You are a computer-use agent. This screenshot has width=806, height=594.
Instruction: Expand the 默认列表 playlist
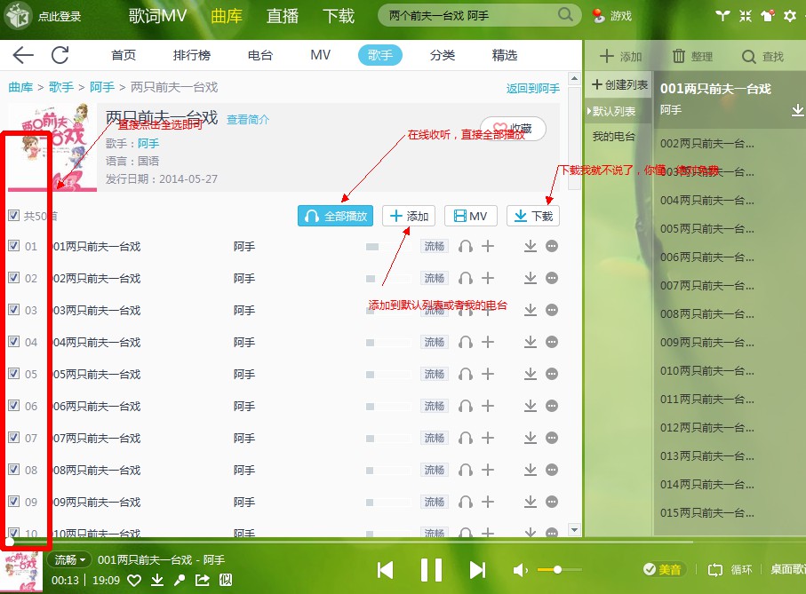(614, 111)
